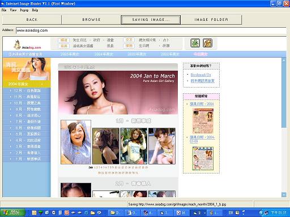Click the folder quick launch icon
290x217 pixels.
coord(92,213)
